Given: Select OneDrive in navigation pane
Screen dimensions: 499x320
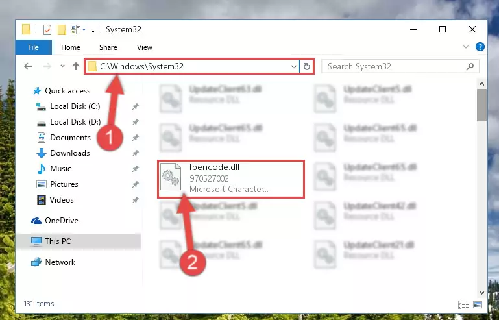Looking at the screenshot, I should 55,221.
